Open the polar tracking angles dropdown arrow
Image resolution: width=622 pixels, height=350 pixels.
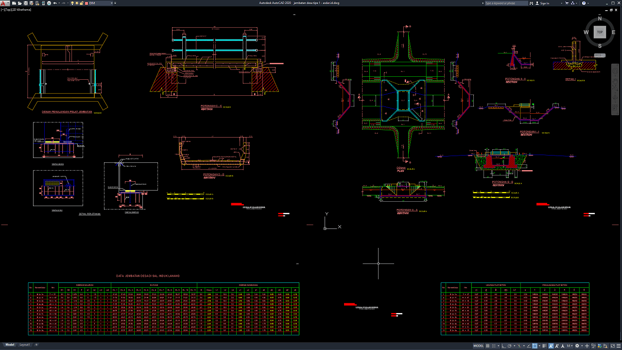(x=514, y=346)
